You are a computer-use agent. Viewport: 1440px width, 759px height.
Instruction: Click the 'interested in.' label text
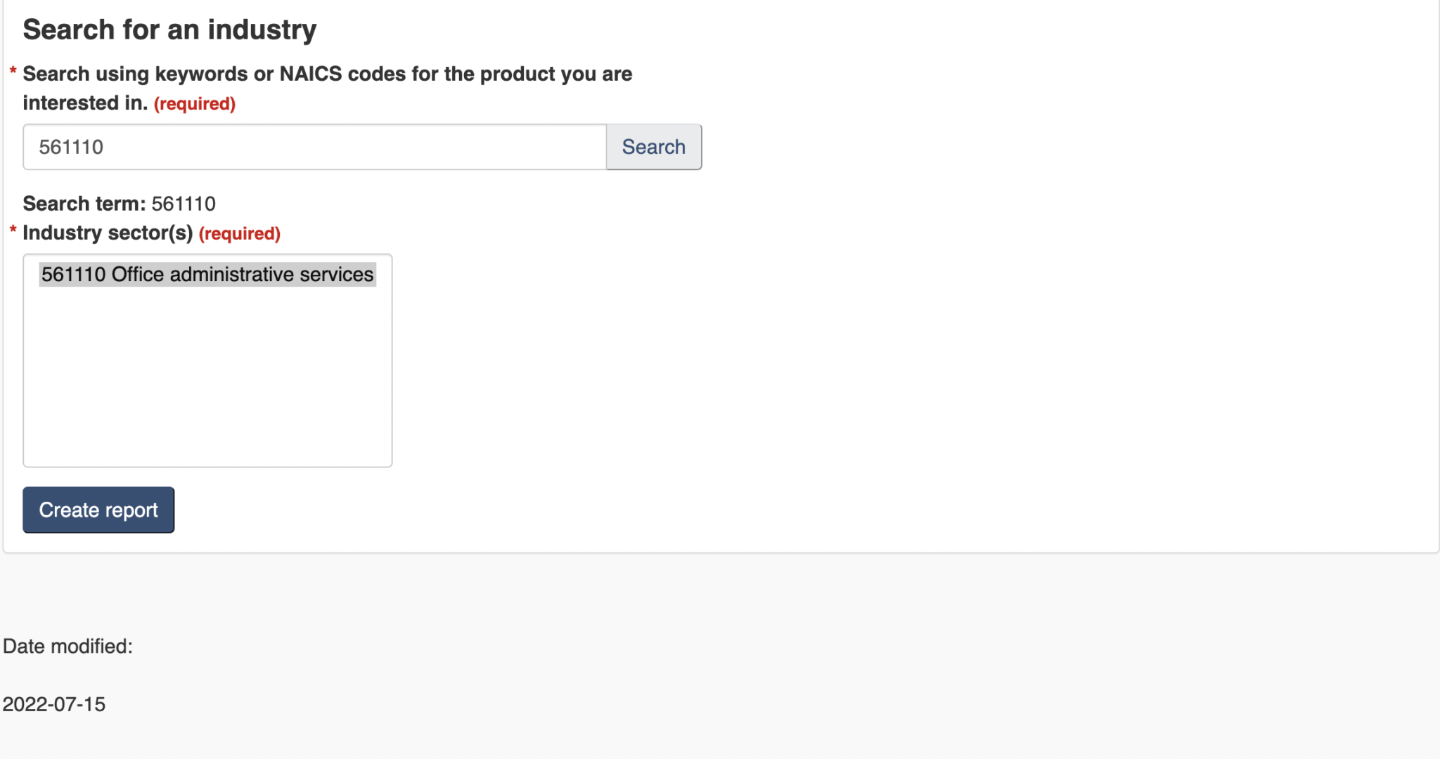(x=85, y=103)
